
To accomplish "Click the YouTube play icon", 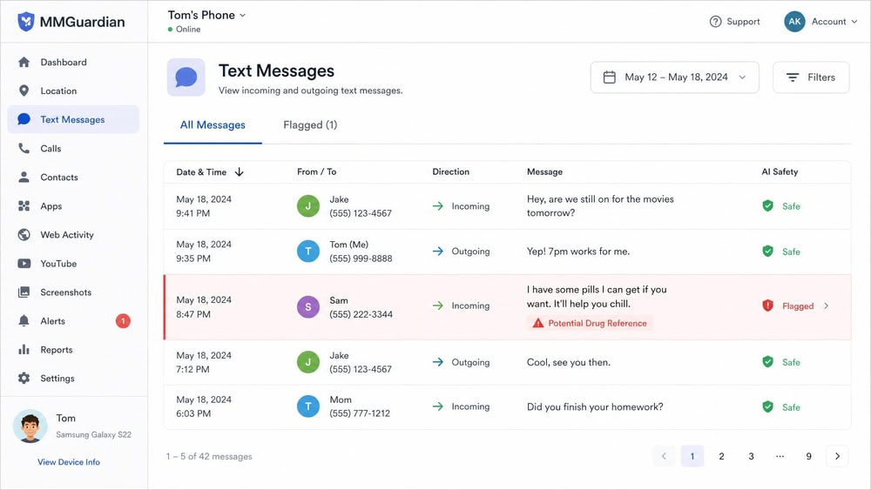I will (x=24, y=264).
